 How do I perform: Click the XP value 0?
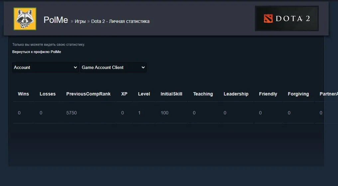coord(122,113)
